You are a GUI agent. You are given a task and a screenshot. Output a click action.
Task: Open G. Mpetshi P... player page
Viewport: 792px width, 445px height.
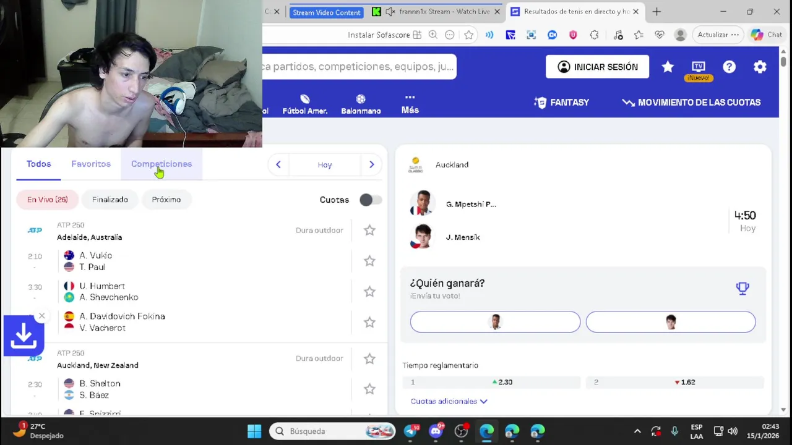coord(471,204)
